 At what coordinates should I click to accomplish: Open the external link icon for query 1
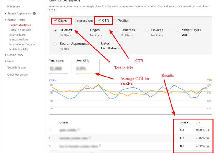click(x=79, y=129)
